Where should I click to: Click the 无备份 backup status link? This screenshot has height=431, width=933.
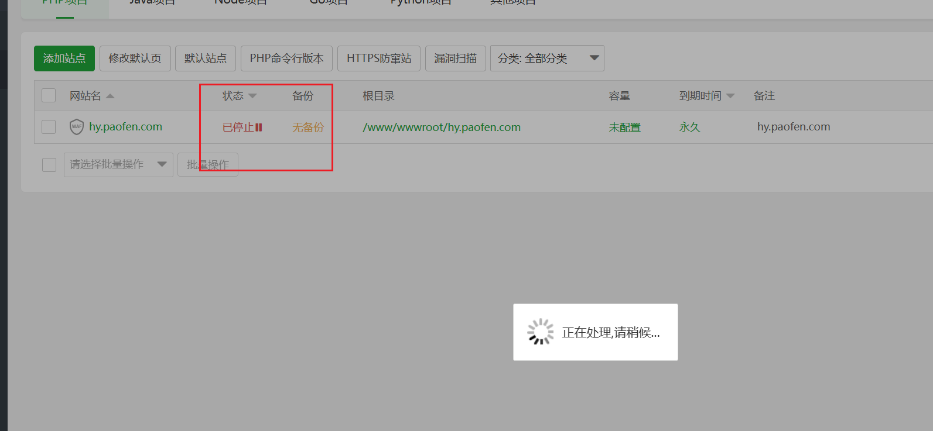pyautogui.click(x=308, y=127)
